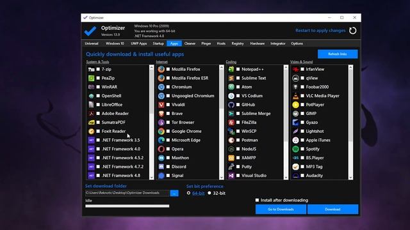Open the Cleaner tab

pos(190,43)
